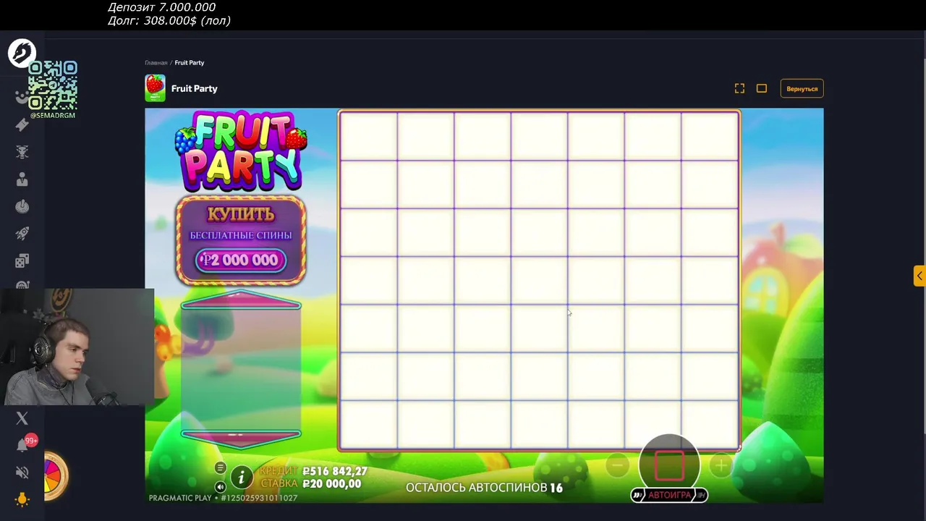This screenshot has height=521, width=926.
Task: Open the rocket games sidebar icon
Action: (22, 234)
